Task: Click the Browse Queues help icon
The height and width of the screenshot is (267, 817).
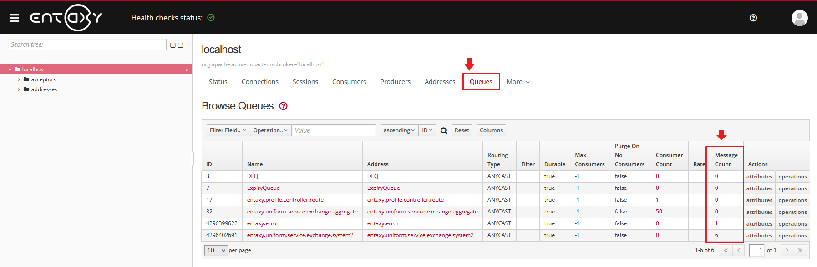Action: pos(283,106)
